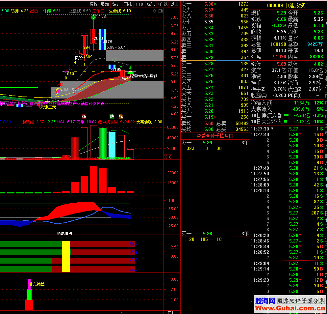This screenshot has width=327, height=314.
Task: Click the 卖十 volume 1272
Action: pos(243,4)
